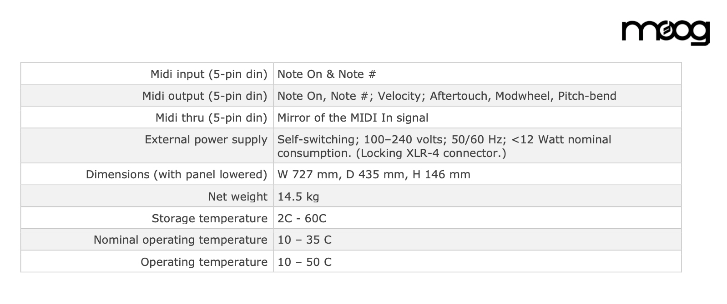Click the Midi output value listing Pitch-bend
The height and width of the screenshot is (304, 727).
(x=447, y=96)
